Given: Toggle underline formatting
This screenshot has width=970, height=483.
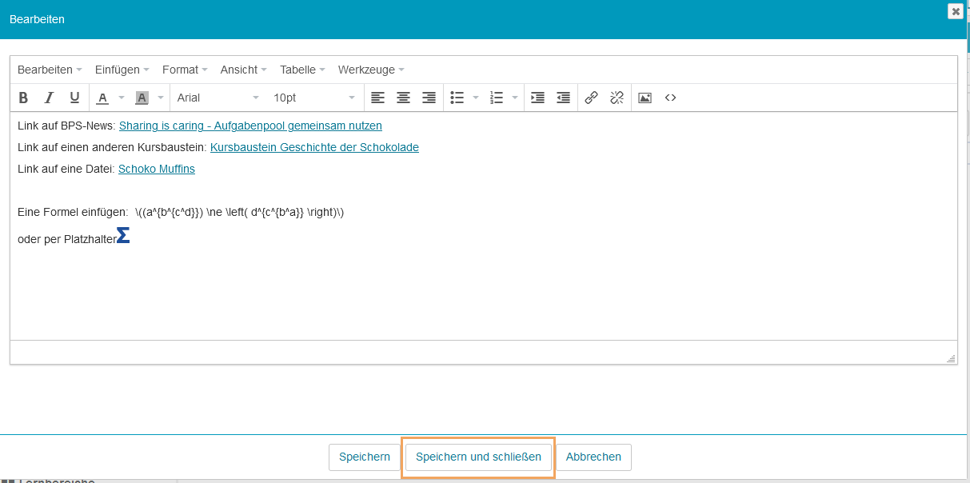Looking at the screenshot, I should coord(73,97).
